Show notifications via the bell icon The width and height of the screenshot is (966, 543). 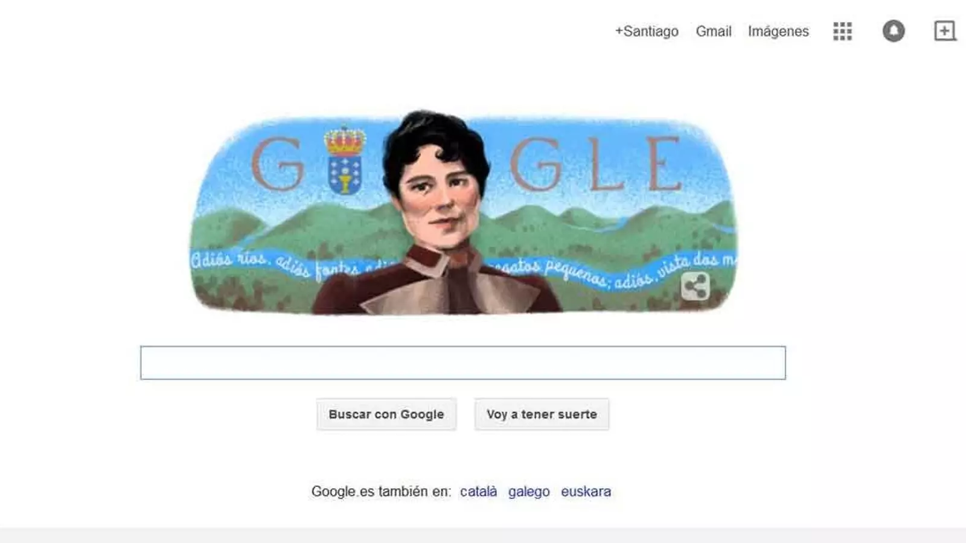click(894, 31)
